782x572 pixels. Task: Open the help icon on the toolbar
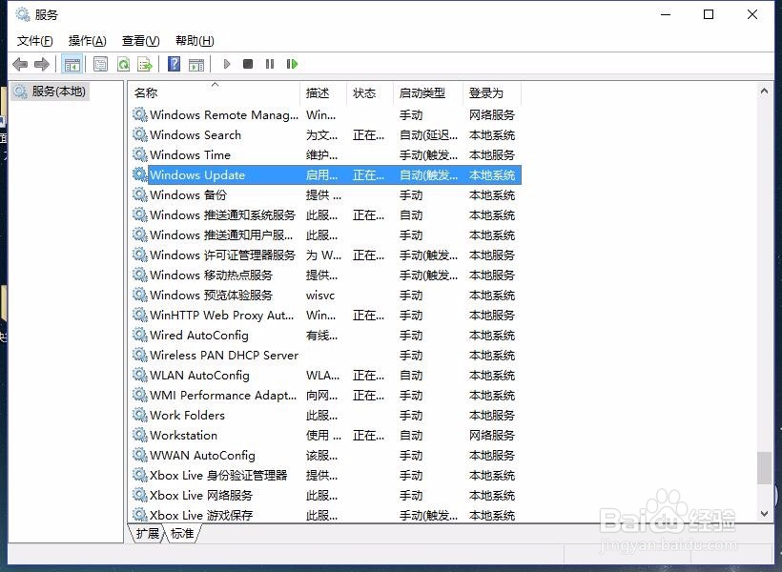click(x=175, y=64)
